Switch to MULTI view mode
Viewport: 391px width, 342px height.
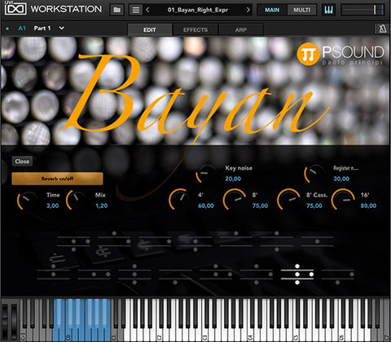[x=301, y=10]
